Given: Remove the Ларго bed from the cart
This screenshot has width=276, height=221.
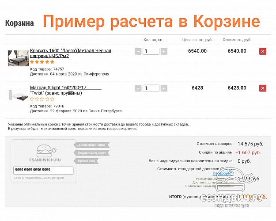Looking at the screenshot, I should pos(262,51).
